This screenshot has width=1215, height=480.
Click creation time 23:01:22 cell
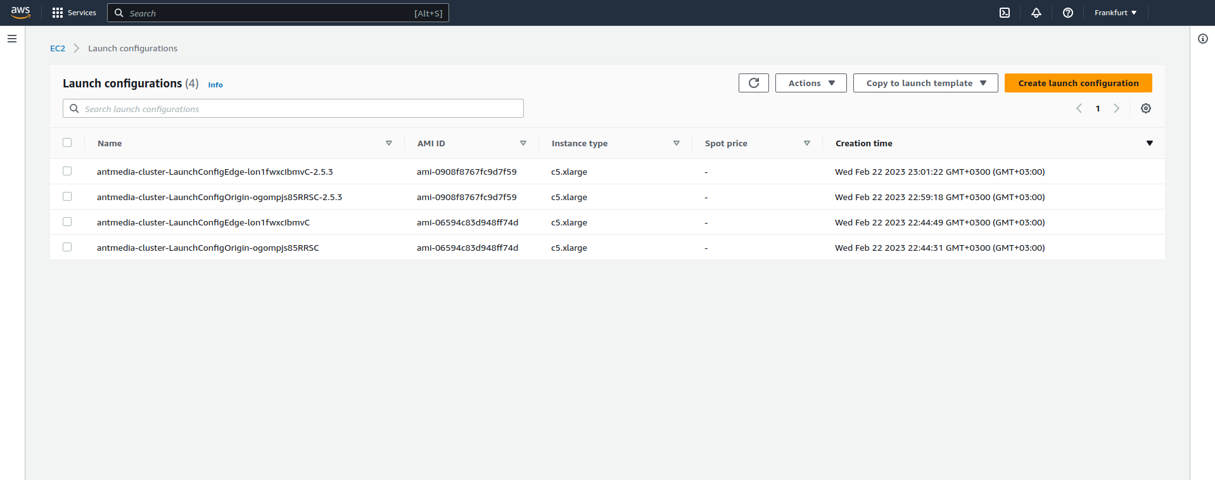[940, 172]
